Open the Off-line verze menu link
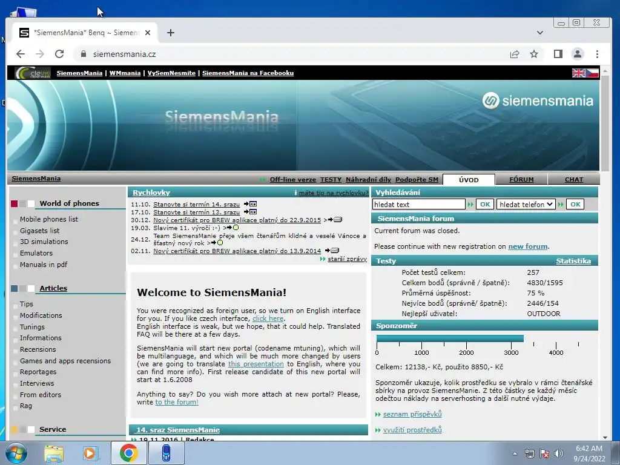 (x=292, y=179)
